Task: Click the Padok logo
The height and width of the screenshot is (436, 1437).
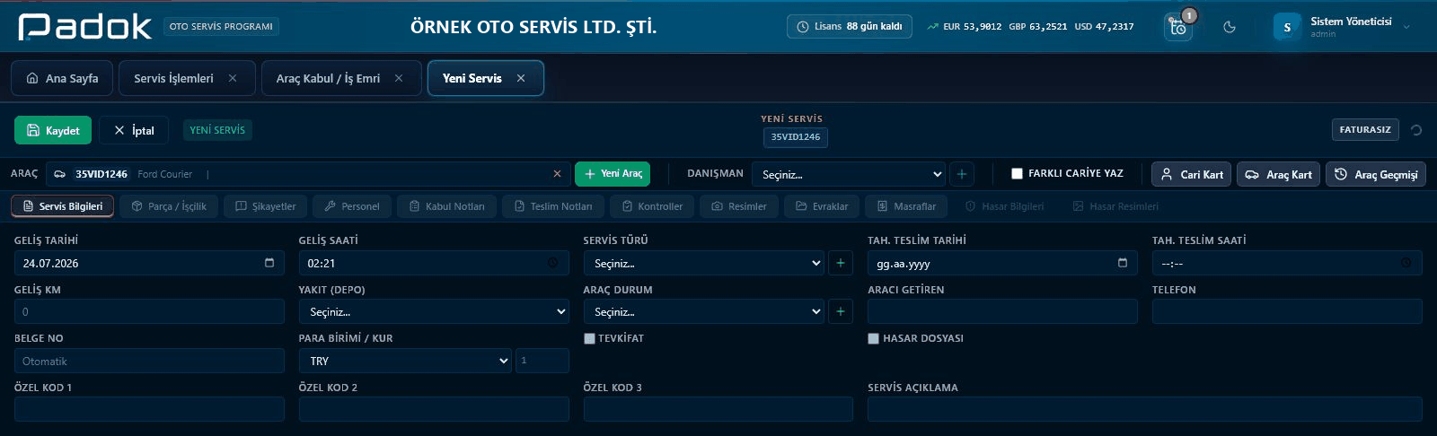Action: (85, 26)
